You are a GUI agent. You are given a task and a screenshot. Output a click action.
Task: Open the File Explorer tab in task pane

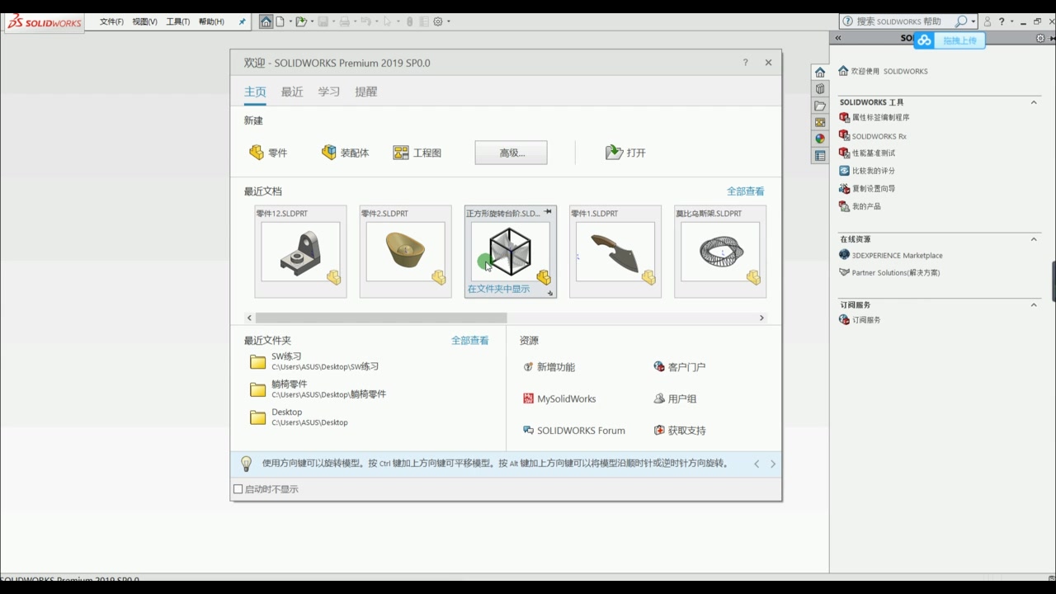[x=819, y=106]
